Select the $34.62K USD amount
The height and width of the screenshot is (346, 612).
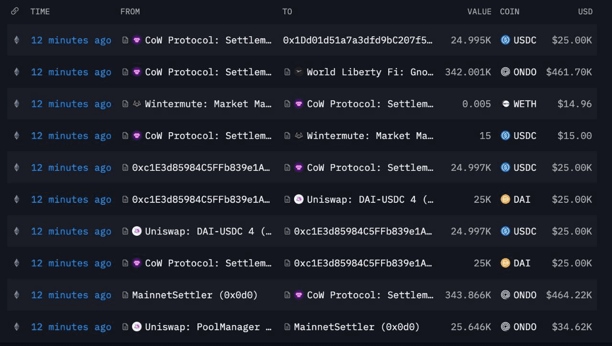point(572,327)
